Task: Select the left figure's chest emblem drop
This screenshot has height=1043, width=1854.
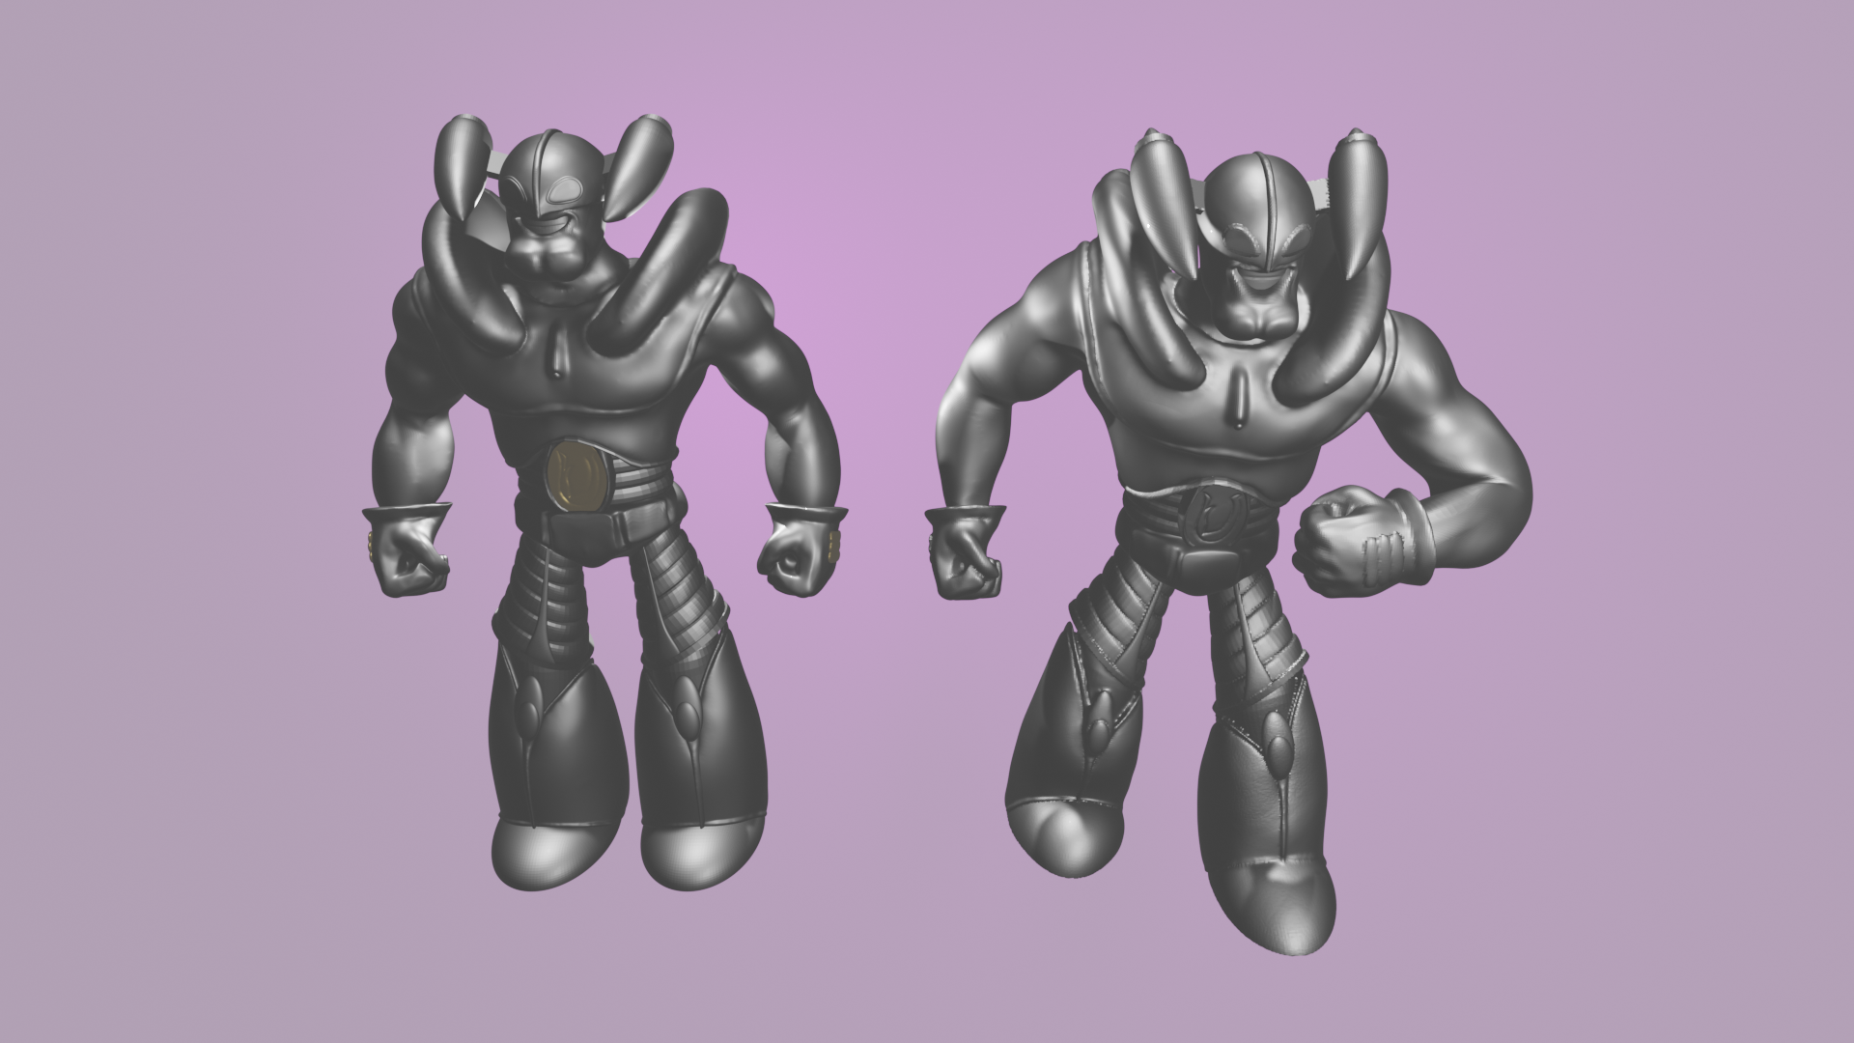Action: click(x=560, y=359)
